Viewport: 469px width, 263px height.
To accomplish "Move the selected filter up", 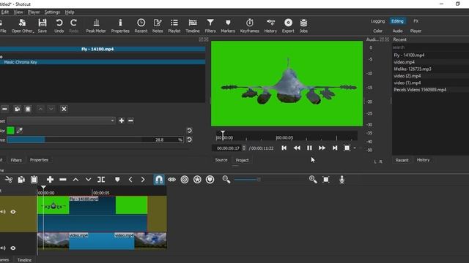I will (40, 109).
